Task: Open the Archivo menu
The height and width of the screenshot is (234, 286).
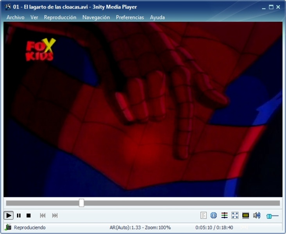Action: coord(16,17)
